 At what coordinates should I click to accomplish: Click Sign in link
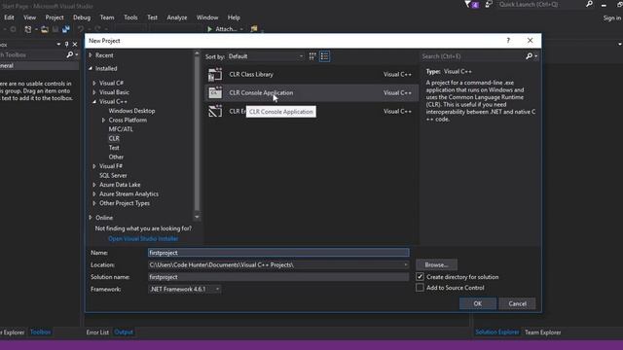pos(612,17)
